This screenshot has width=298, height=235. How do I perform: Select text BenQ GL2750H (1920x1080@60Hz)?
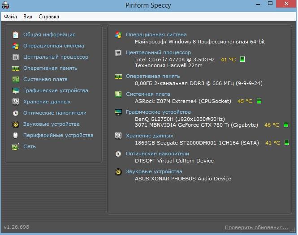pyautogui.click(x=180, y=119)
